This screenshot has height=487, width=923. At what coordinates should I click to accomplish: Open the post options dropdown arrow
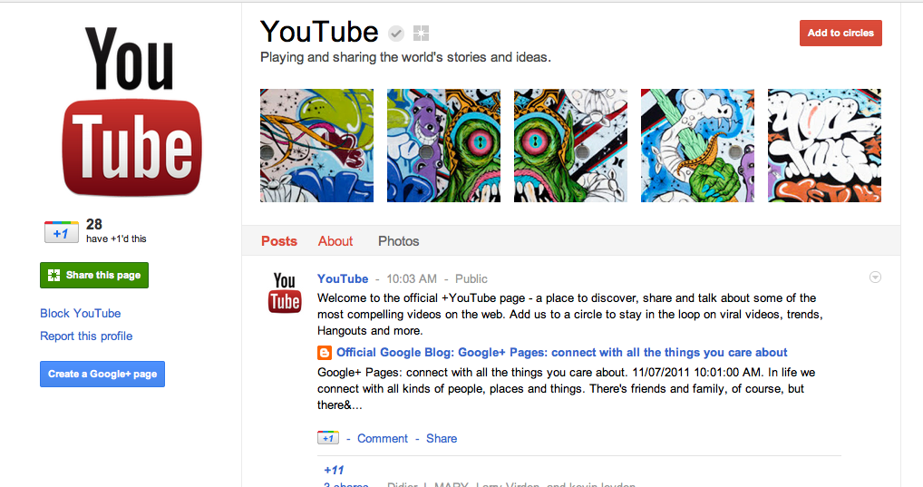coord(875,278)
